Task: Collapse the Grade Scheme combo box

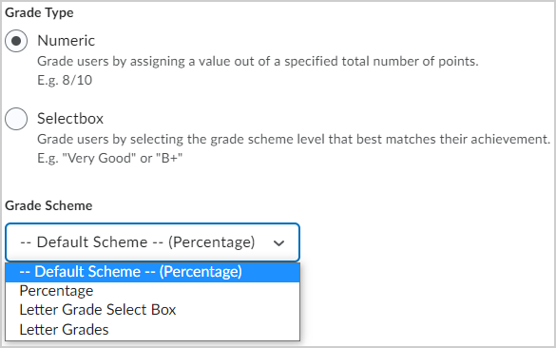Action: (x=152, y=242)
